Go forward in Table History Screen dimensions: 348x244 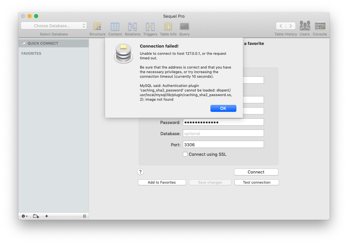(291, 26)
